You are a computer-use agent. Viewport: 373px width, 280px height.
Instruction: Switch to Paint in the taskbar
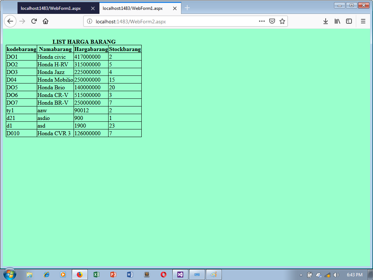pos(213,275)
